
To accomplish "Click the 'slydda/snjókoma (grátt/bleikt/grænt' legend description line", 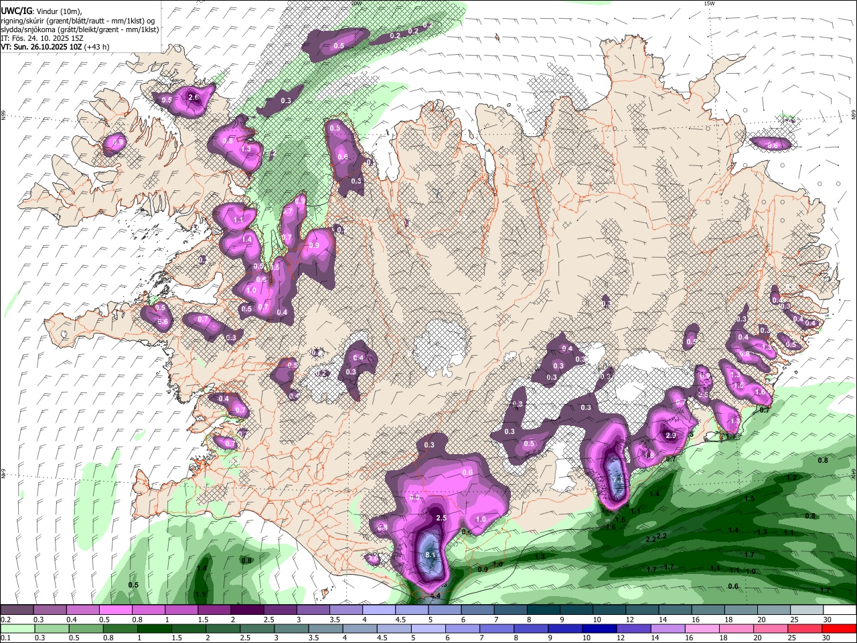I will (80, 29).
